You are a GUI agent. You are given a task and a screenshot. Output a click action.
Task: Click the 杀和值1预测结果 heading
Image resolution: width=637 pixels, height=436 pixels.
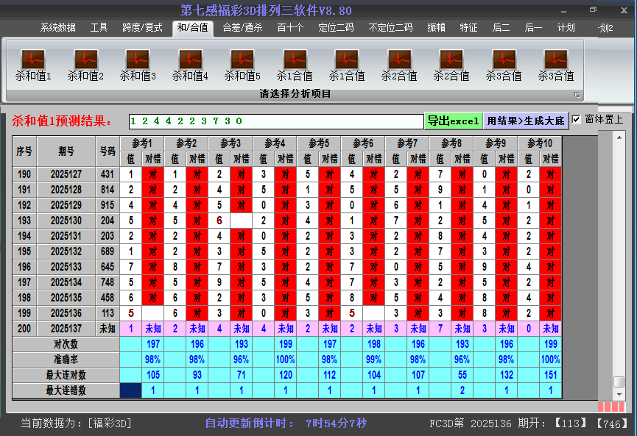point(61,121)
